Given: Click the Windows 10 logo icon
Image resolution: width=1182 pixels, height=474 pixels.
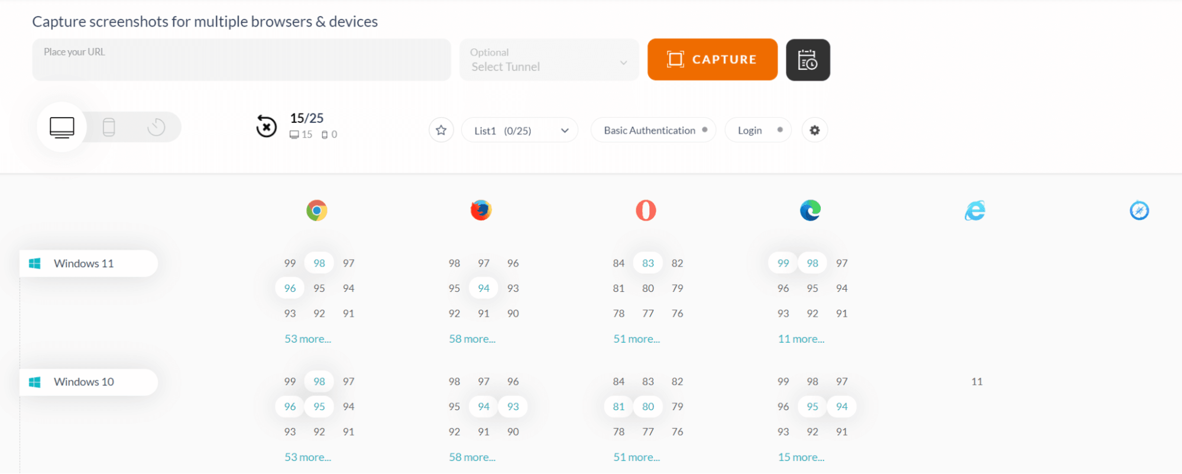Looking at the screenshot, I should pos(35,382).
